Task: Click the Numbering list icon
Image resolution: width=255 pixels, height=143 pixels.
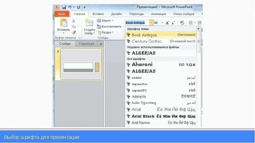Action: click(x=200, y=23)
